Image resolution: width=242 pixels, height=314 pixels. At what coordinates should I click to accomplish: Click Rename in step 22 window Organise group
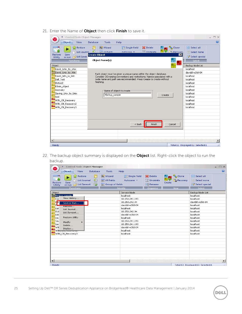point(152,184)
